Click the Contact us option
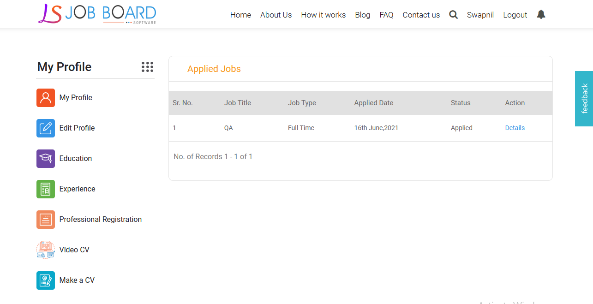The image size is (593, 304). (x=421, y=15)
